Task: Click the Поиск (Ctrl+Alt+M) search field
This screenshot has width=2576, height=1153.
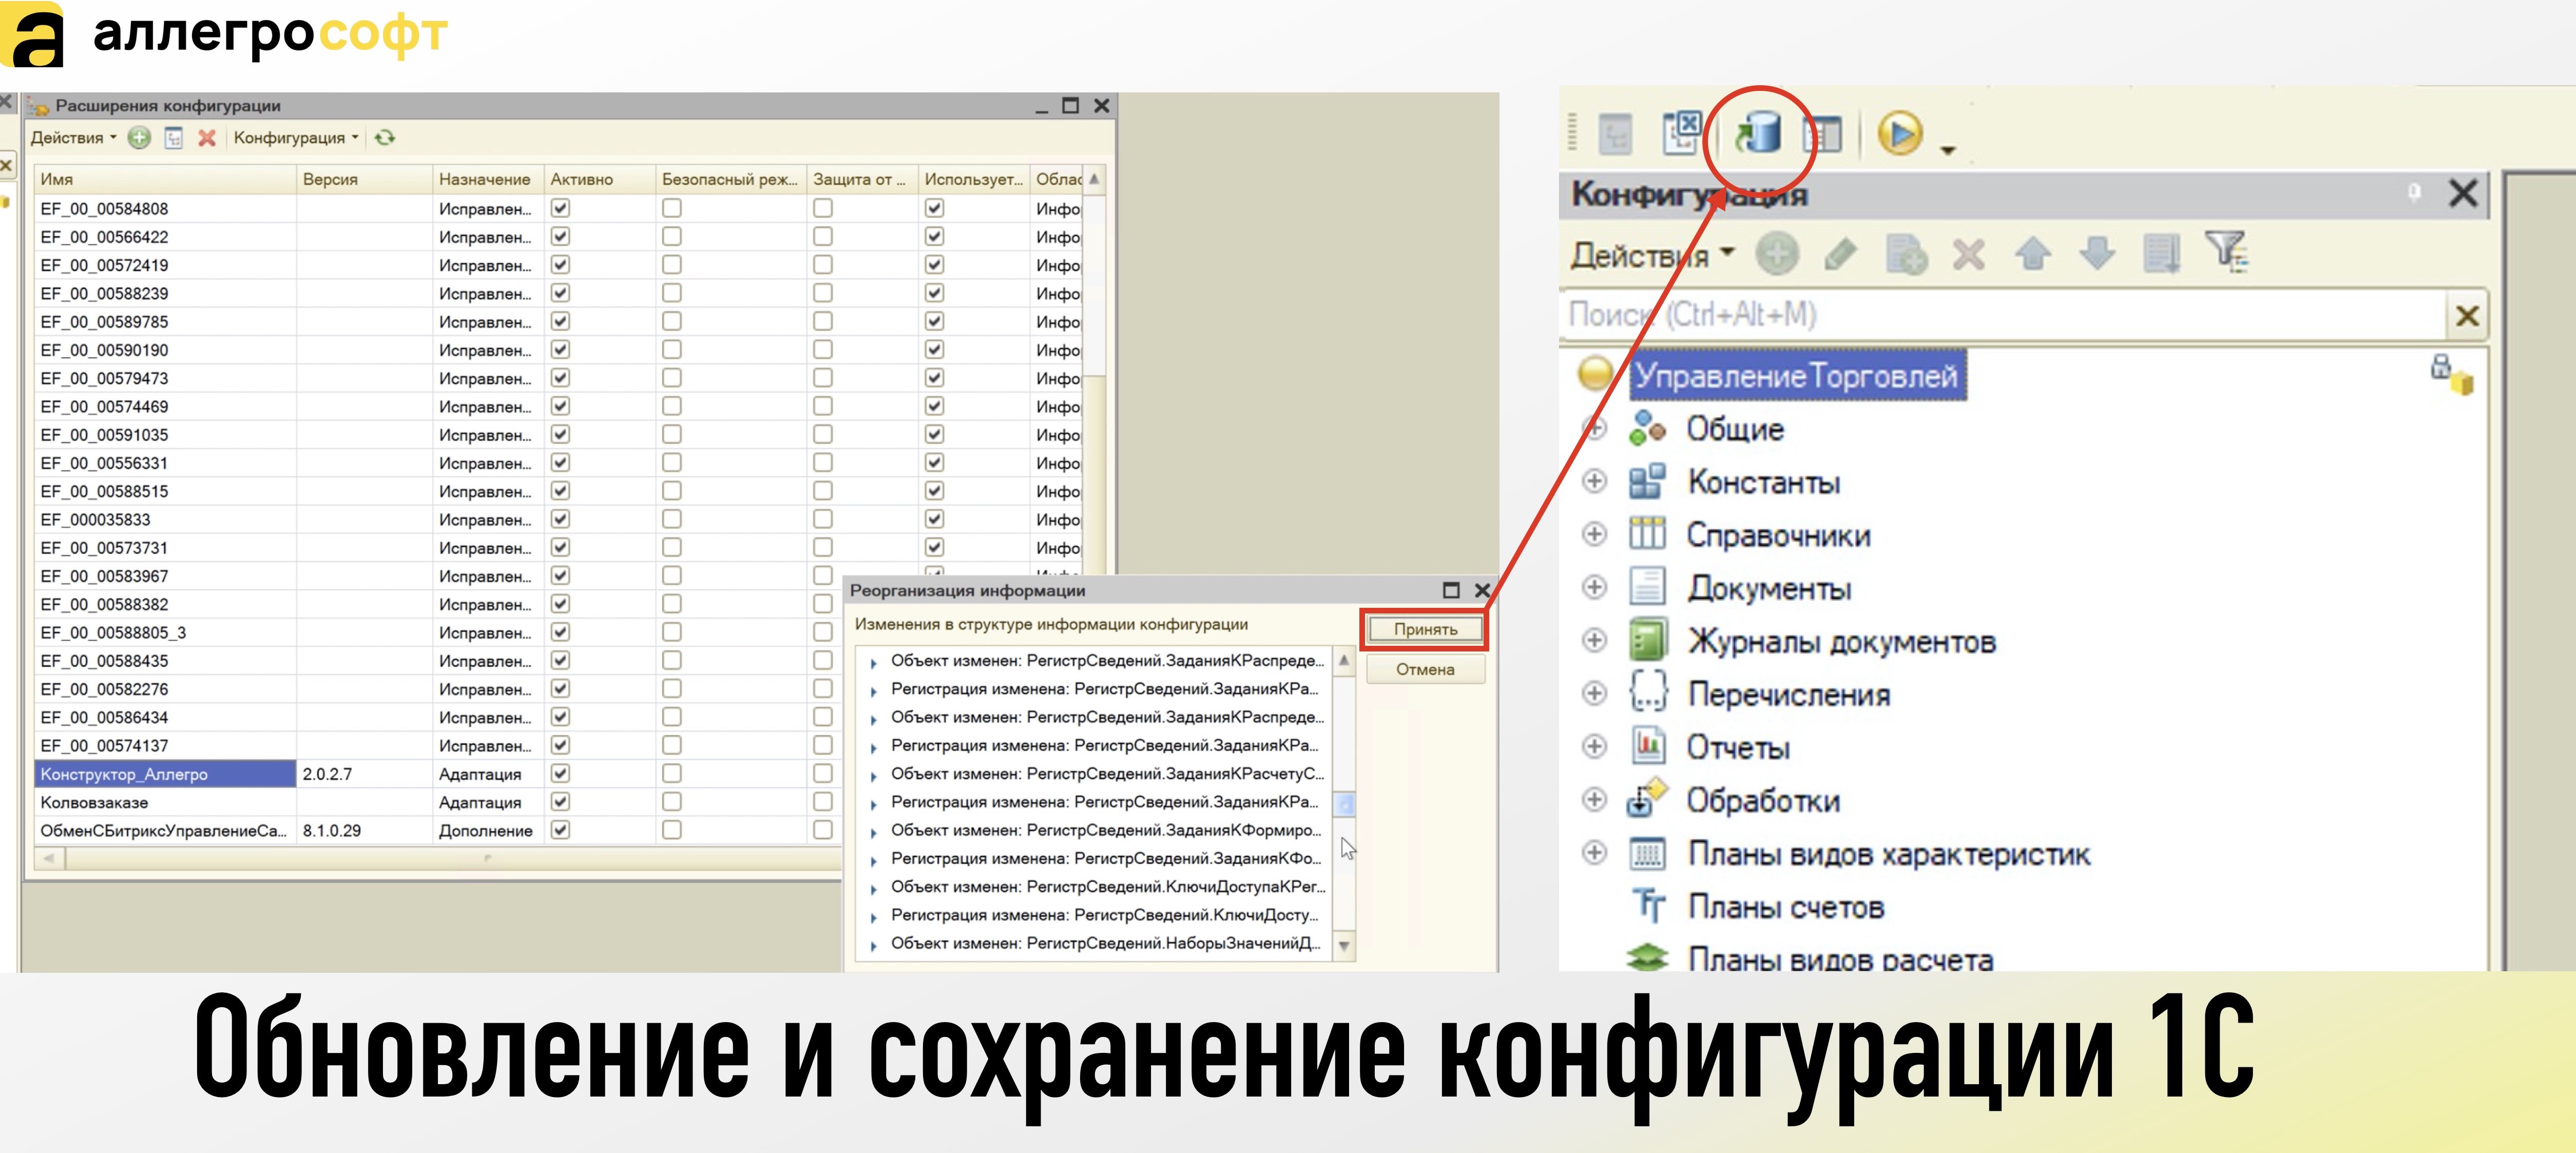Action: (2004, 316)
